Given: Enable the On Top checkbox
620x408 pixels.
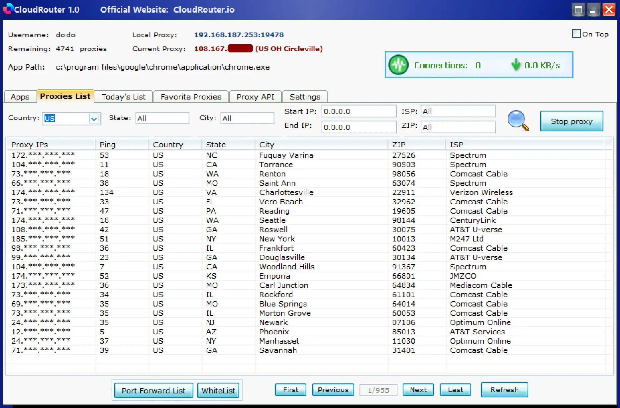Looking at the screenshot, I should [x=576, y=34].
